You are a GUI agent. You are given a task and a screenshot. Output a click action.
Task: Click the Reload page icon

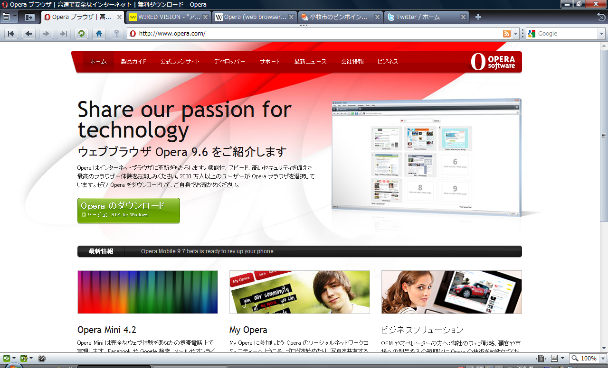pyautogui.click(x=82, y=34)
